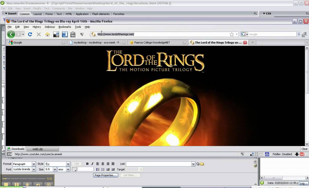Pause the screen recorder playback
The width and height of the screenshot is (309, 188).
[x=17, y=184]
